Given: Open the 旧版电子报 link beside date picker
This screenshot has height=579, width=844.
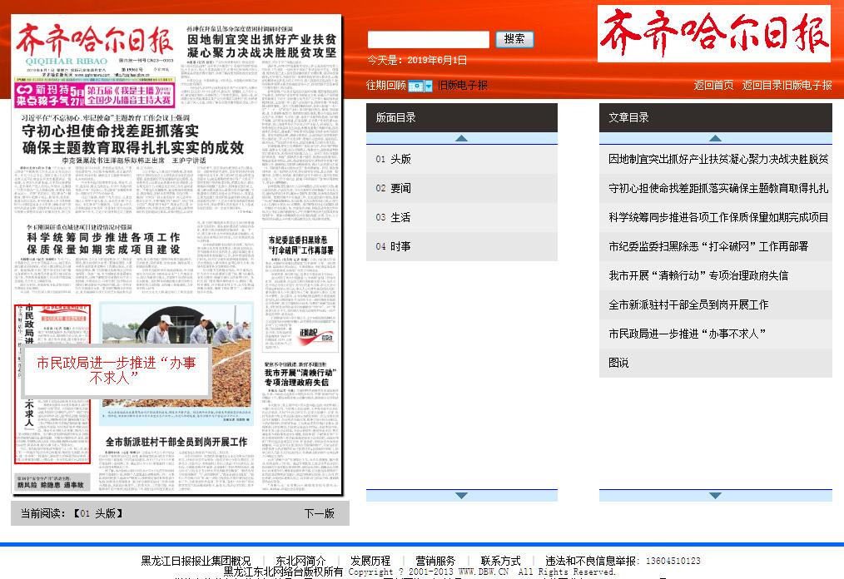Looking at the screenshot, I should pos(463,85).
